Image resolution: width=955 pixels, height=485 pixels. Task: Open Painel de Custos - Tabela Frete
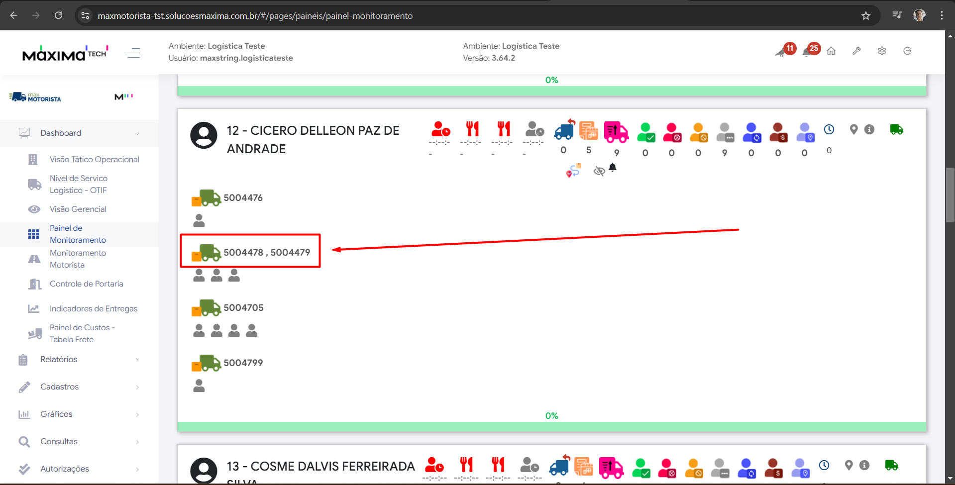coord(82,334)
